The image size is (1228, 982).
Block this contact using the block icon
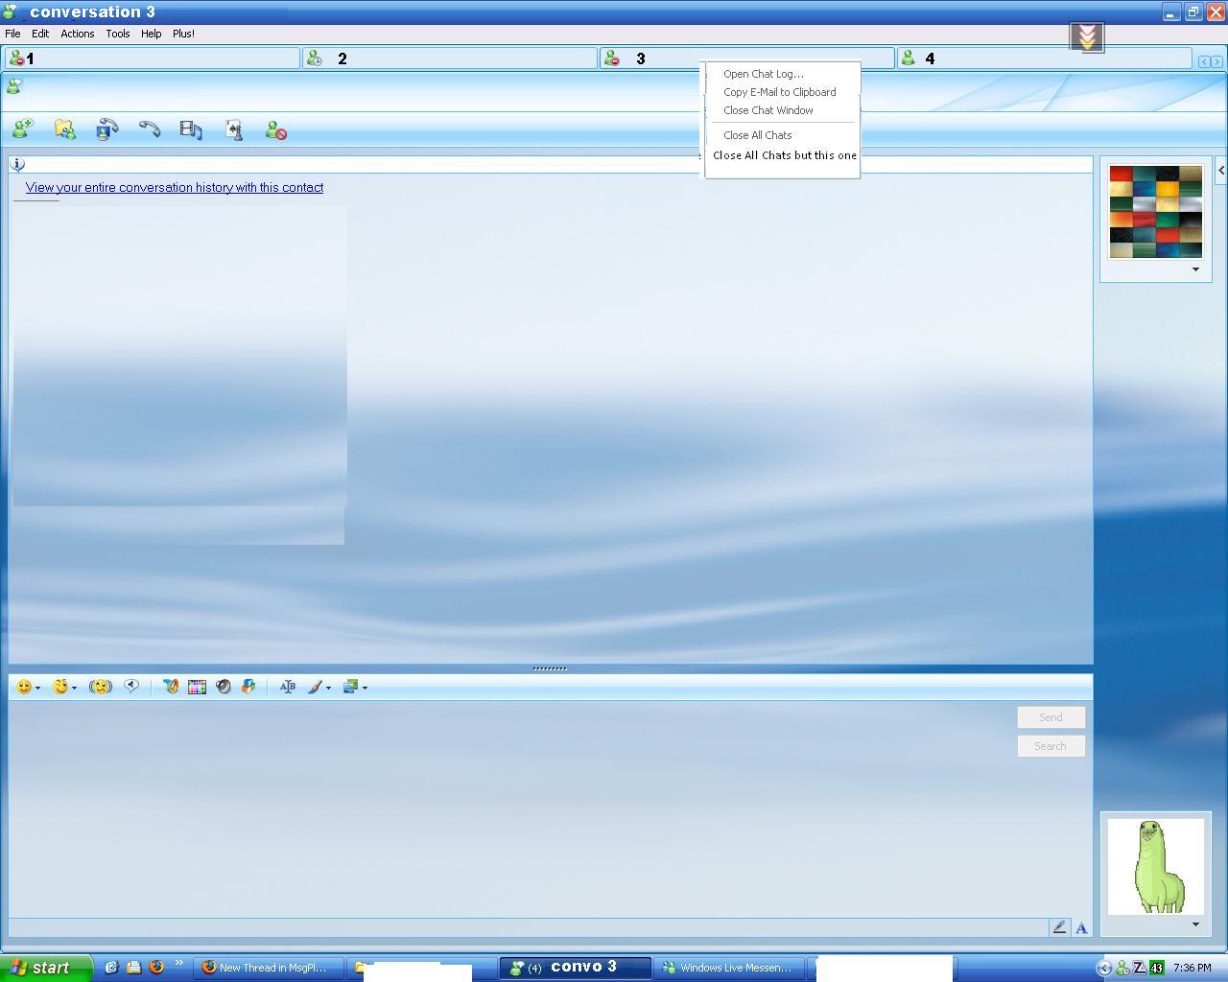pyautogui.click(x=276, y=130)
